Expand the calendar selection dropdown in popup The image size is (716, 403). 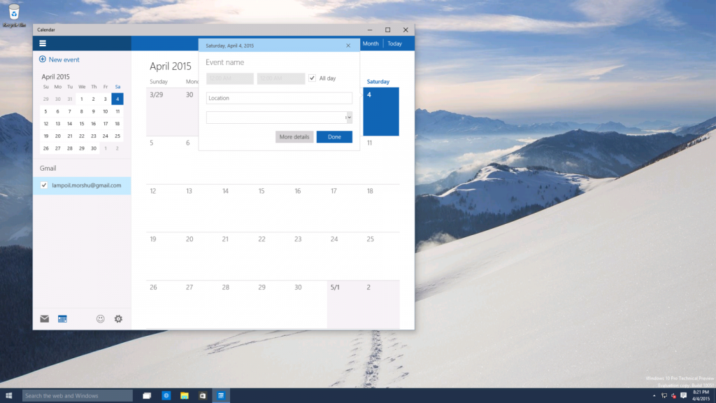coord(349,118)
